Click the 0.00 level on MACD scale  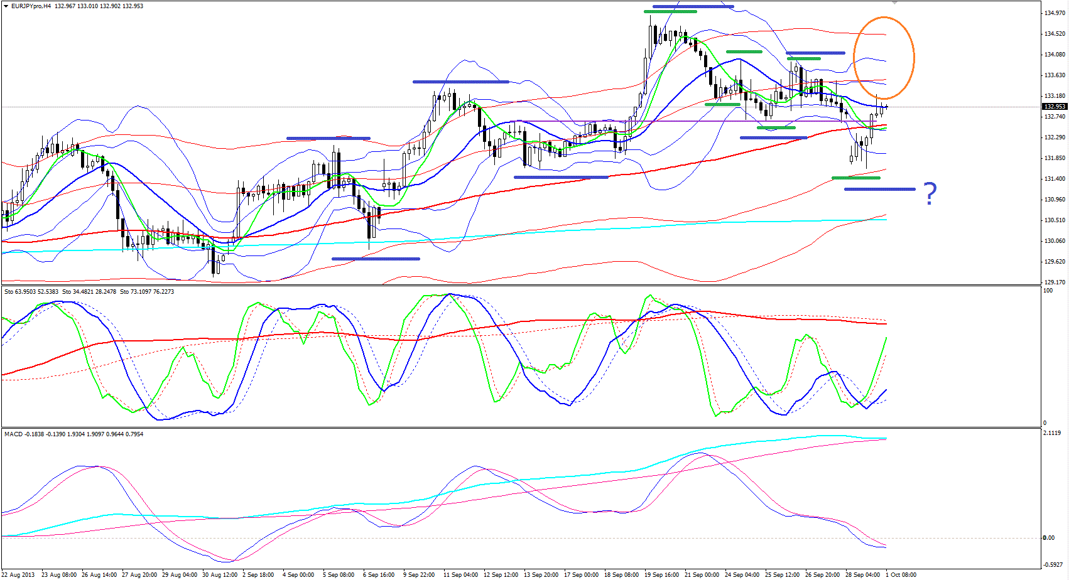click(1048, 538)
